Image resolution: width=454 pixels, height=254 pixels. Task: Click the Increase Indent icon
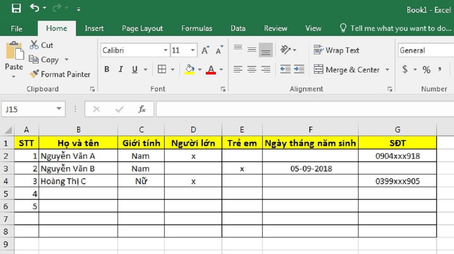point(299,69)
